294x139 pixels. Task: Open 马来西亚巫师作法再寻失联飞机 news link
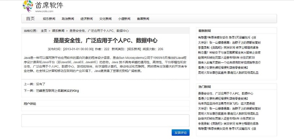[226, 104]
